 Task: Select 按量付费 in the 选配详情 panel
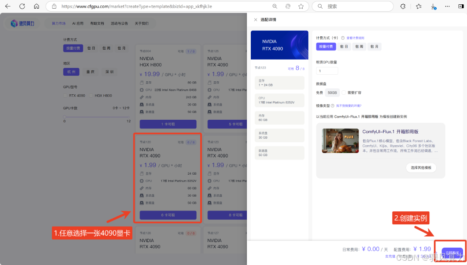pyautogui.click(x=326, y=46)
